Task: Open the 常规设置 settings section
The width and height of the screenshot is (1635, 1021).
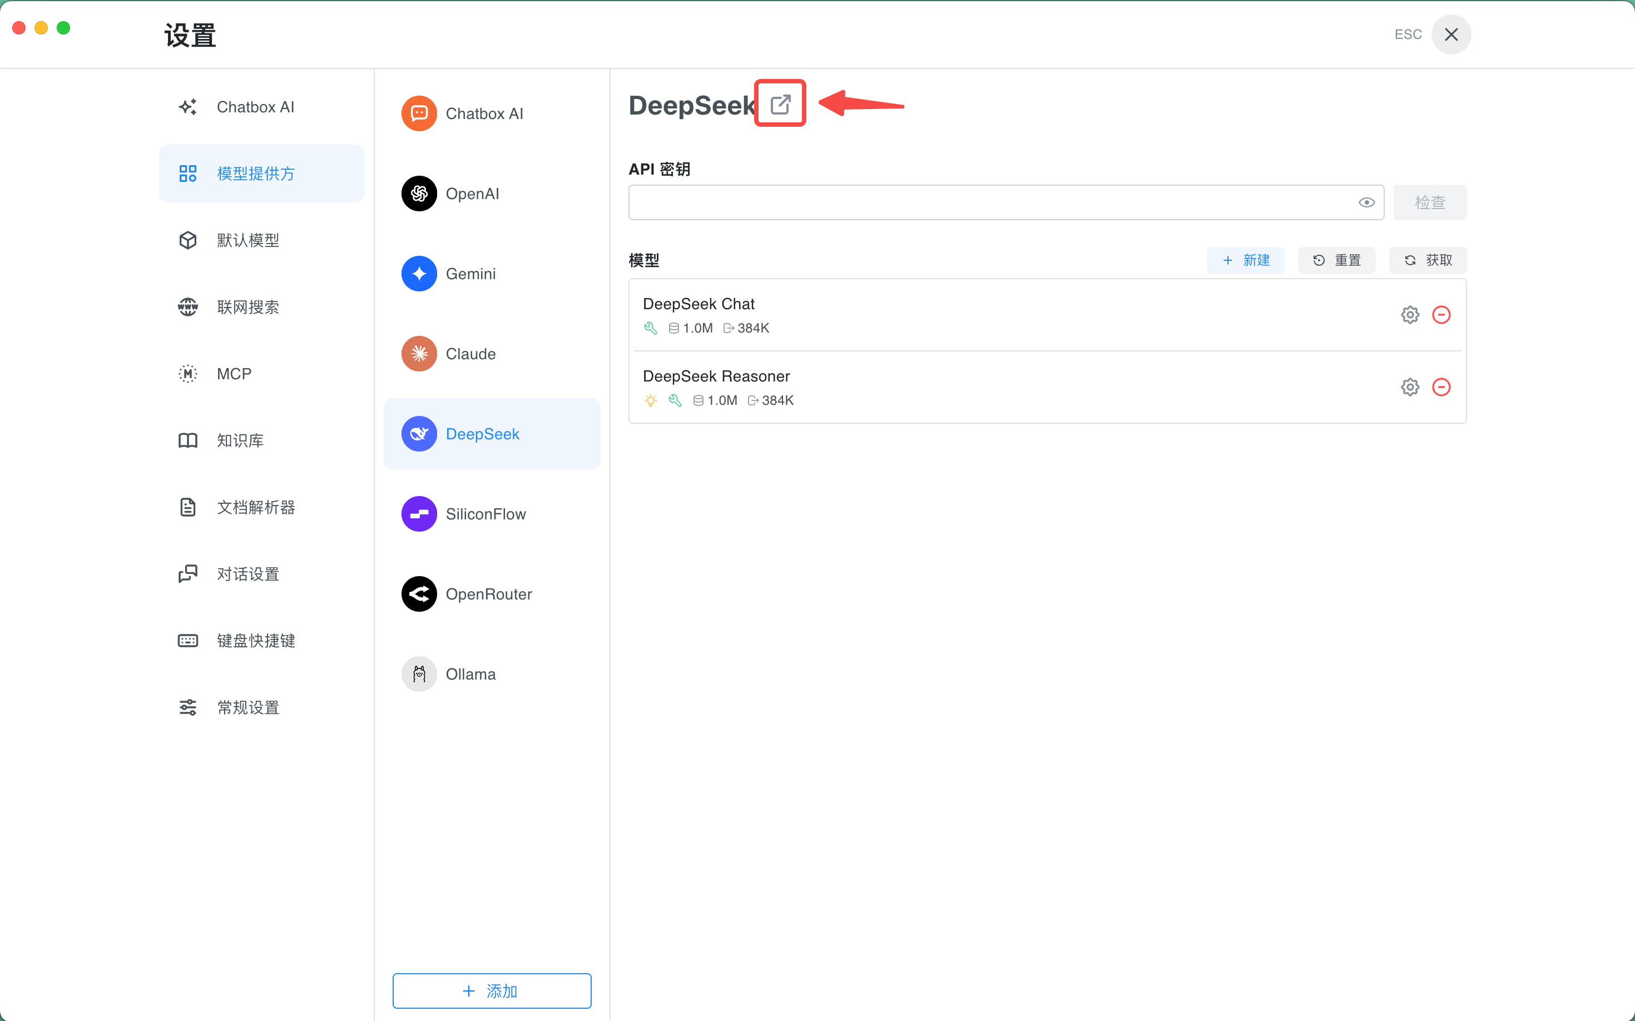Action: click(262, 707)
